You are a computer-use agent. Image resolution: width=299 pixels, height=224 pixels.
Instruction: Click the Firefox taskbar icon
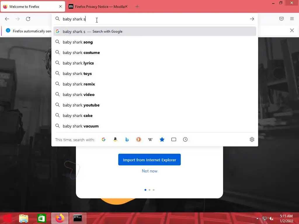60,218
